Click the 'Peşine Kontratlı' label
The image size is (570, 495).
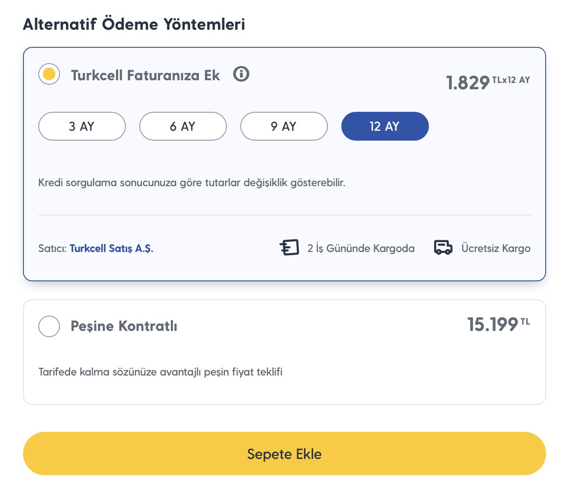[x=124, y=326]
